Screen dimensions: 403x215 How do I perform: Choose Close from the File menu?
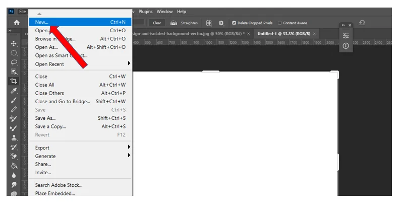coord(80,77)
